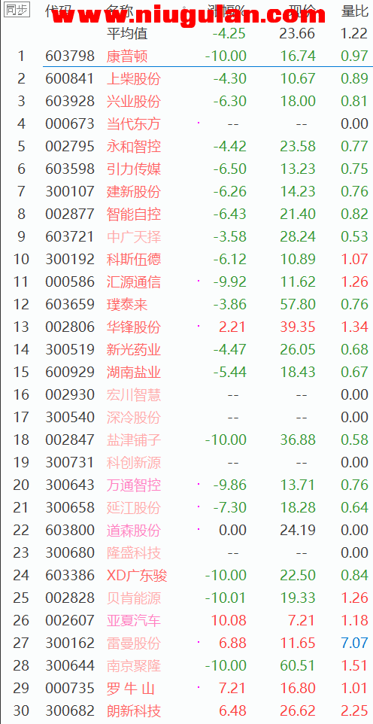This screenshot has height=724, width=373.
Task: Open 科斯伍德 stock row
Action: (186, 260)
